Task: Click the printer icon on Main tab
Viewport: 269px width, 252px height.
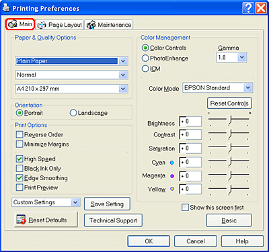Action: pyautogui.click(x=13, y=24)
